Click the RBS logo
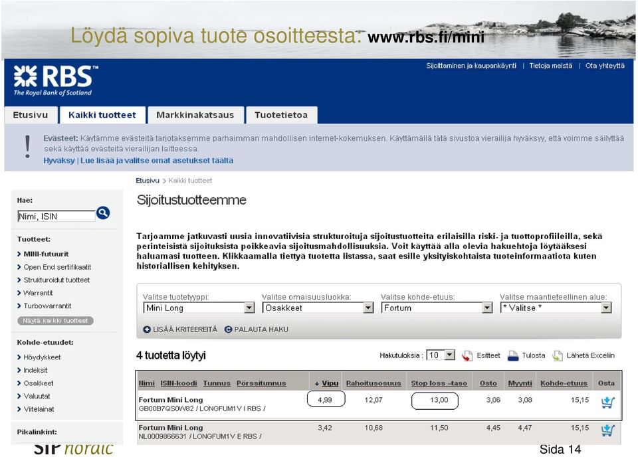 click(x=56, y=80)
